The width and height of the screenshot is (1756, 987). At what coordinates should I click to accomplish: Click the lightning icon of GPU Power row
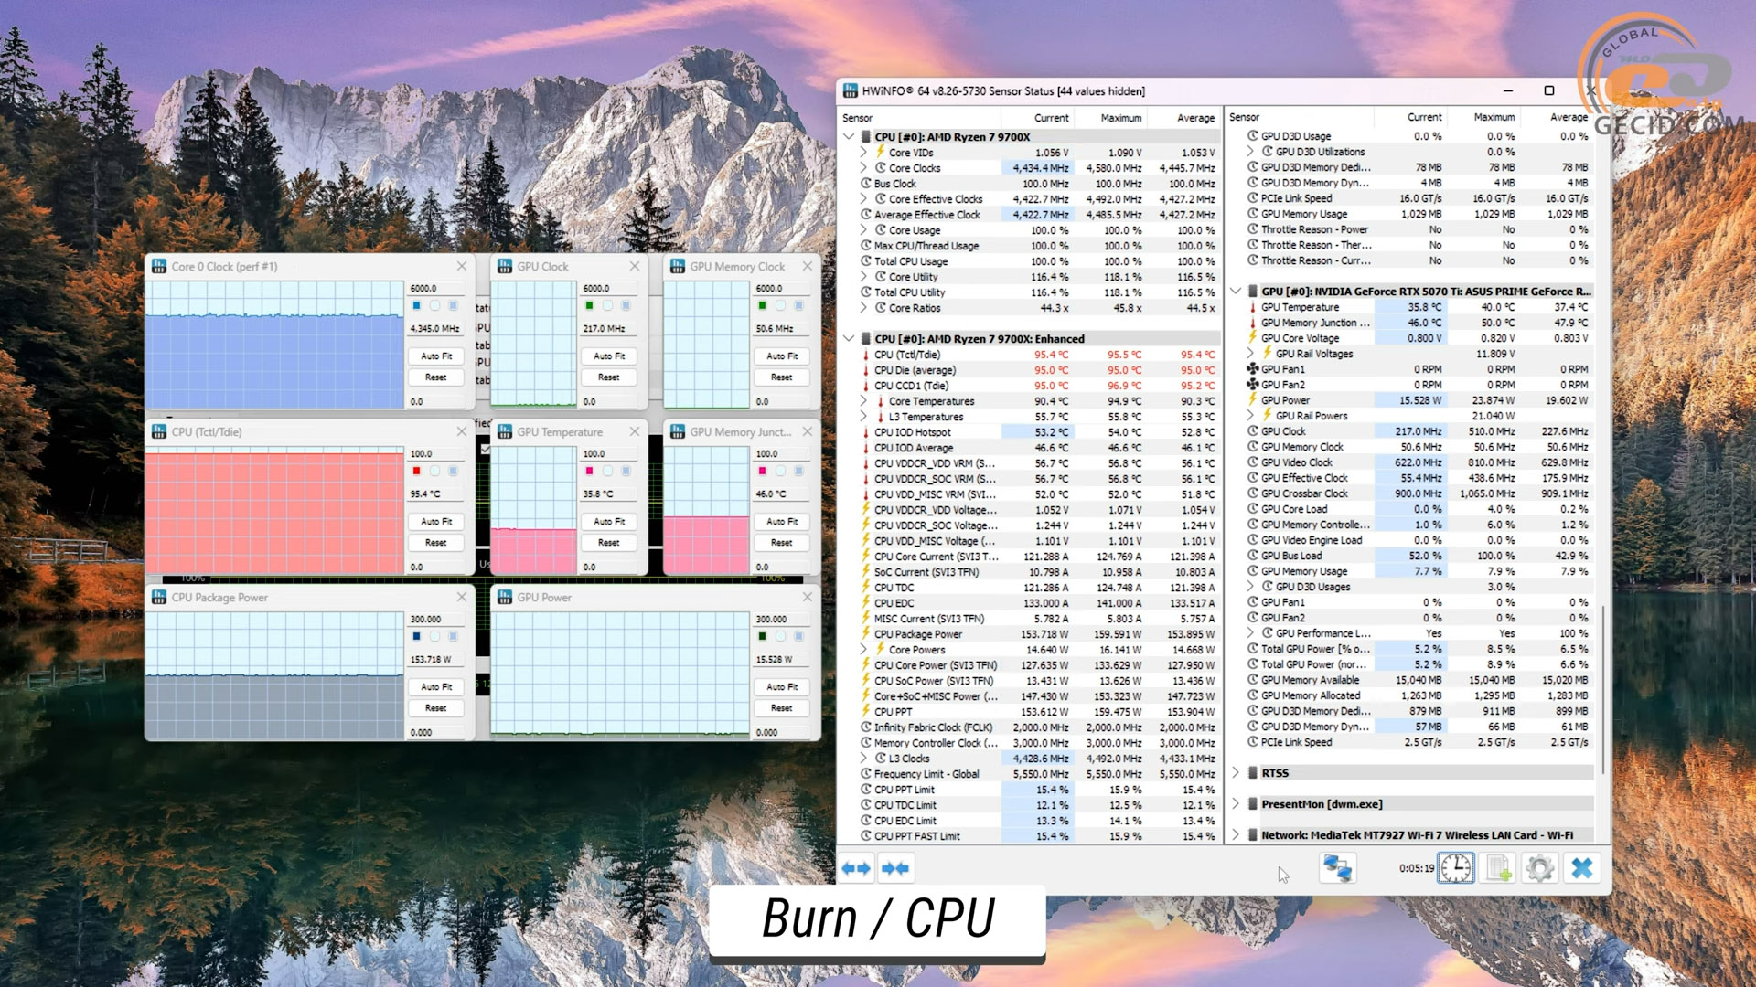[x=1253, y=400]
